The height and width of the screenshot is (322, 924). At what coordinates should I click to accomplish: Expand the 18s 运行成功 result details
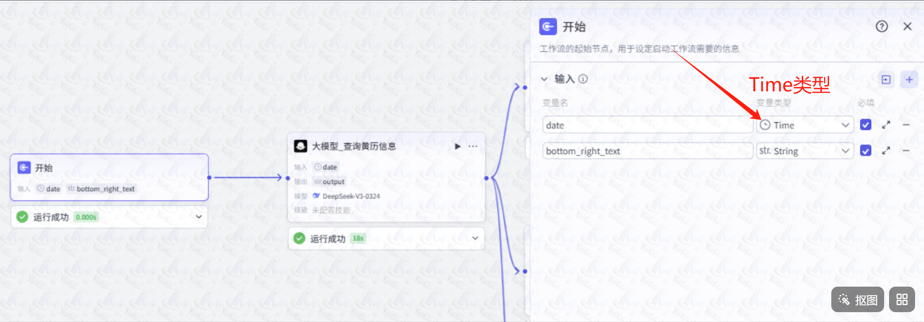[475, 238]
